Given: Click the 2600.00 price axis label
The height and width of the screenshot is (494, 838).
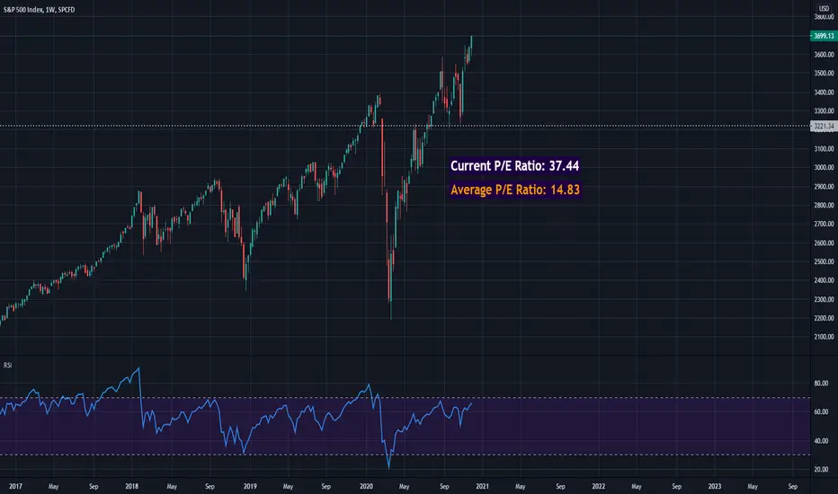Looking at the screenshot, I should coord(825,243).
